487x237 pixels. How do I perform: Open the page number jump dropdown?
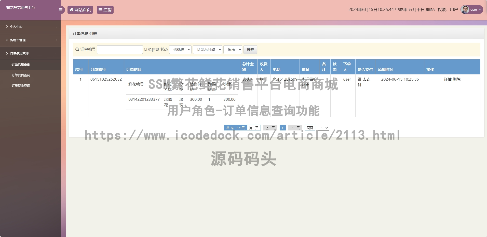click(x=323, y=128)
